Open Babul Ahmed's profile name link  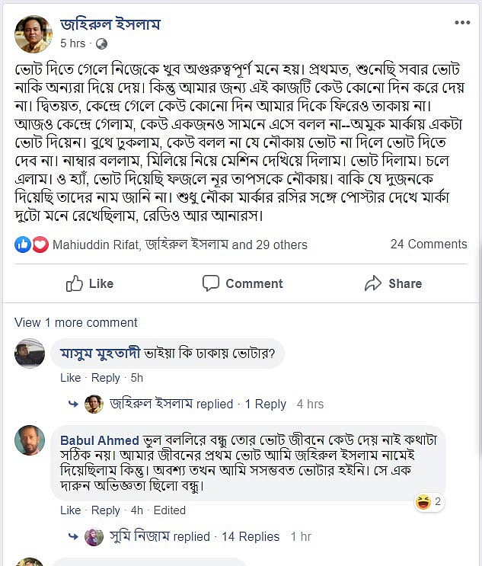99,441
